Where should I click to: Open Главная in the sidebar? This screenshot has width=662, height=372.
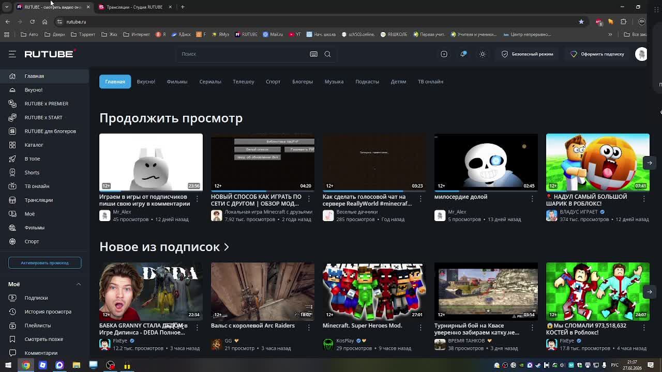tap(44, 76)
